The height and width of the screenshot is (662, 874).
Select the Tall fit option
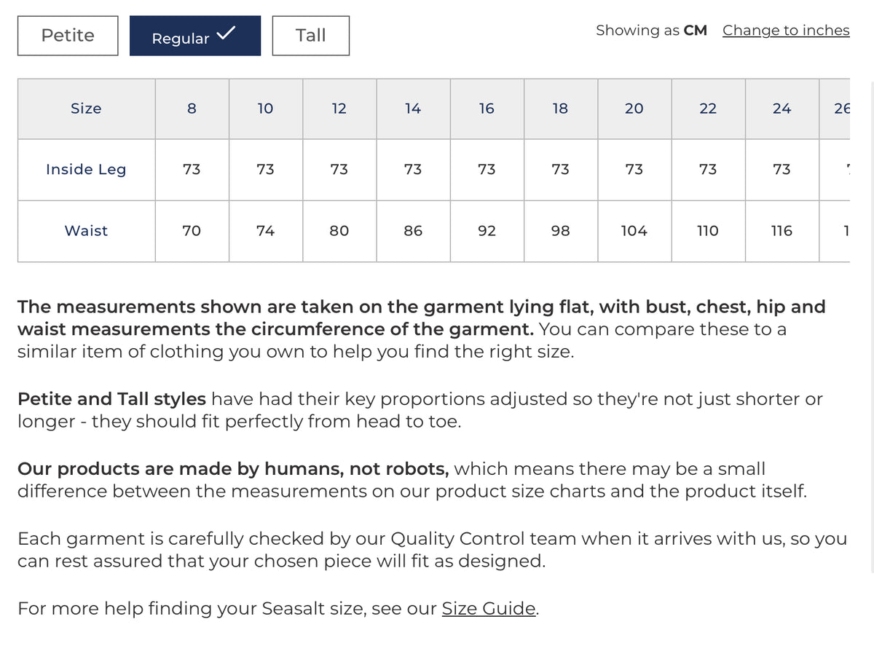pyautogui.click(x=311, y=36)
